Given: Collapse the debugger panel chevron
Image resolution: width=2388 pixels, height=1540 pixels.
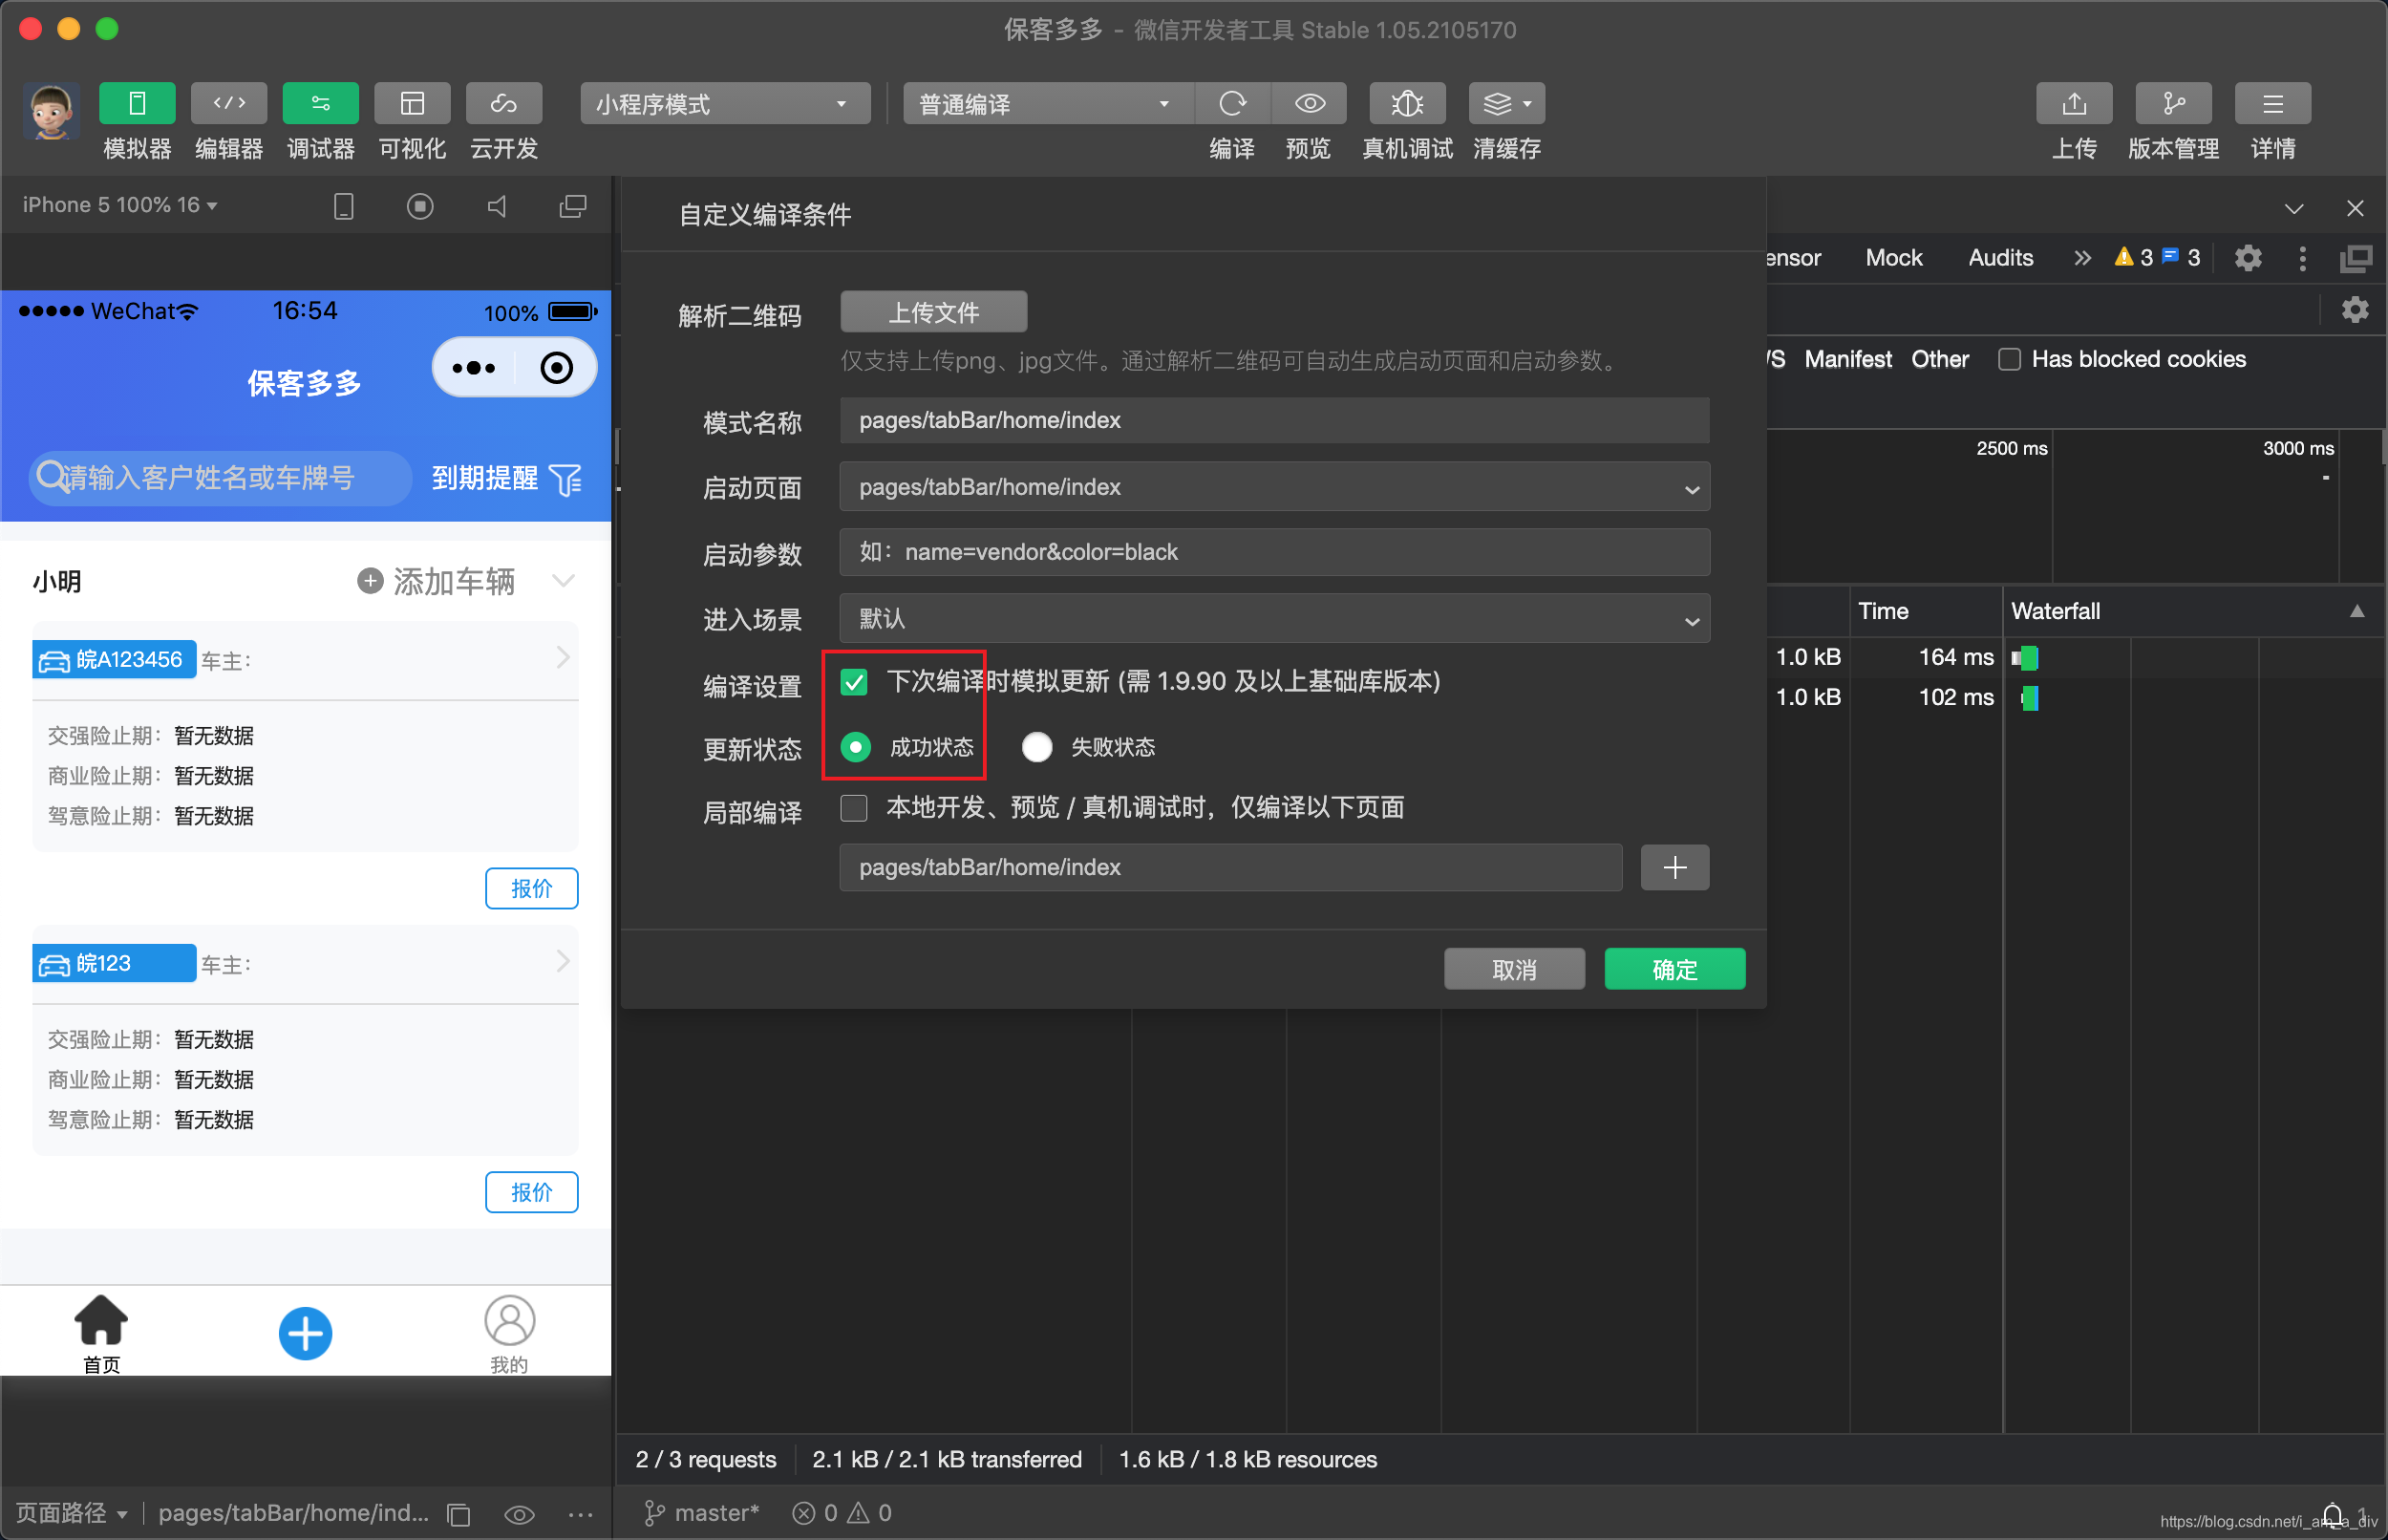Looking at the screenshot, I should click(2294, 208).
